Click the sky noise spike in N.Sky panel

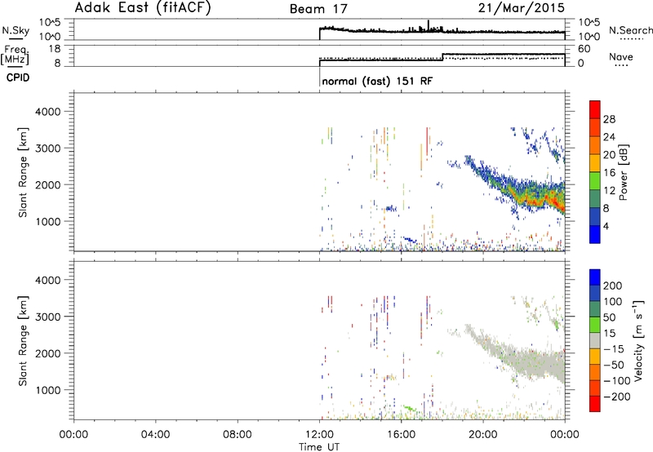(429, 25)
